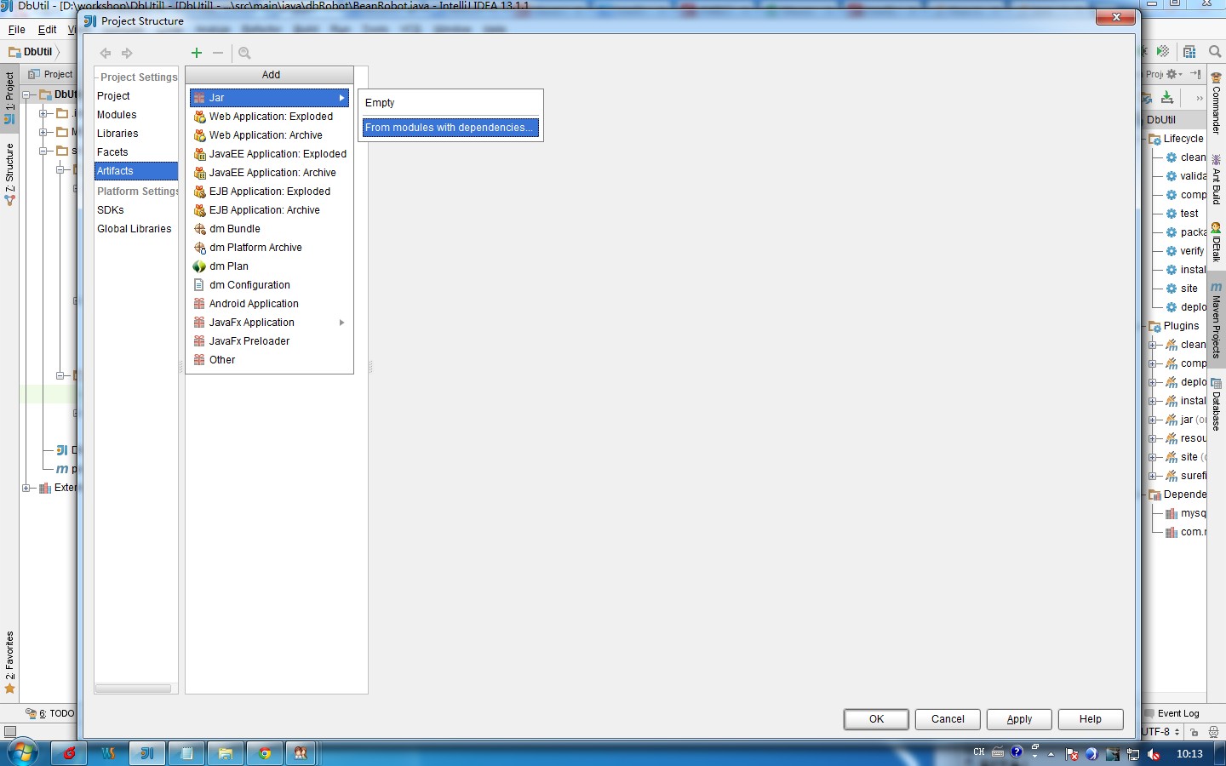Open the IDEtalk tool window tab

[1217, 243]
